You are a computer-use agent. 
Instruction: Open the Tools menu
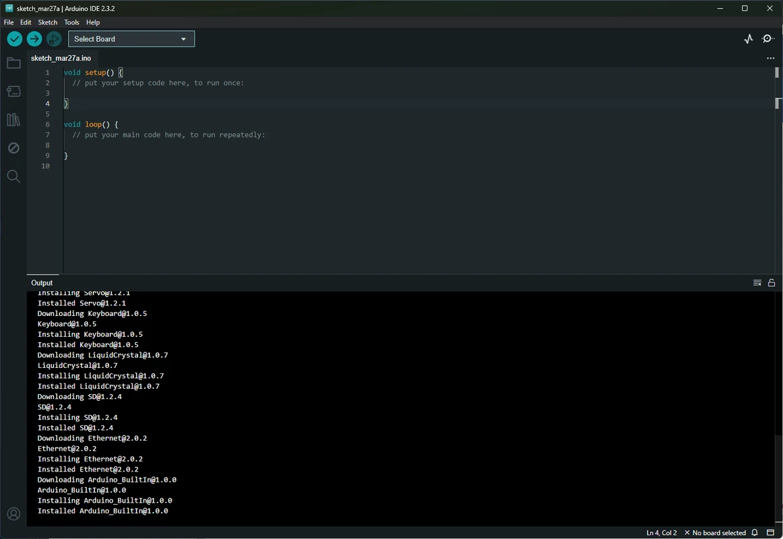pos(71,22)
